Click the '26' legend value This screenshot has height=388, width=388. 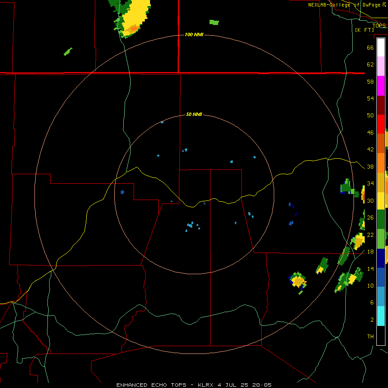(x=370, y=218)
